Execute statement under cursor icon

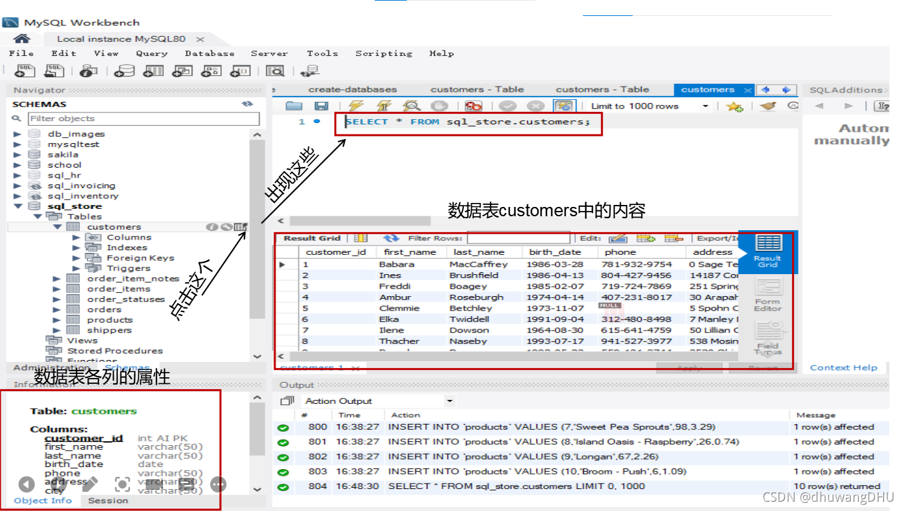coord(383,106)
